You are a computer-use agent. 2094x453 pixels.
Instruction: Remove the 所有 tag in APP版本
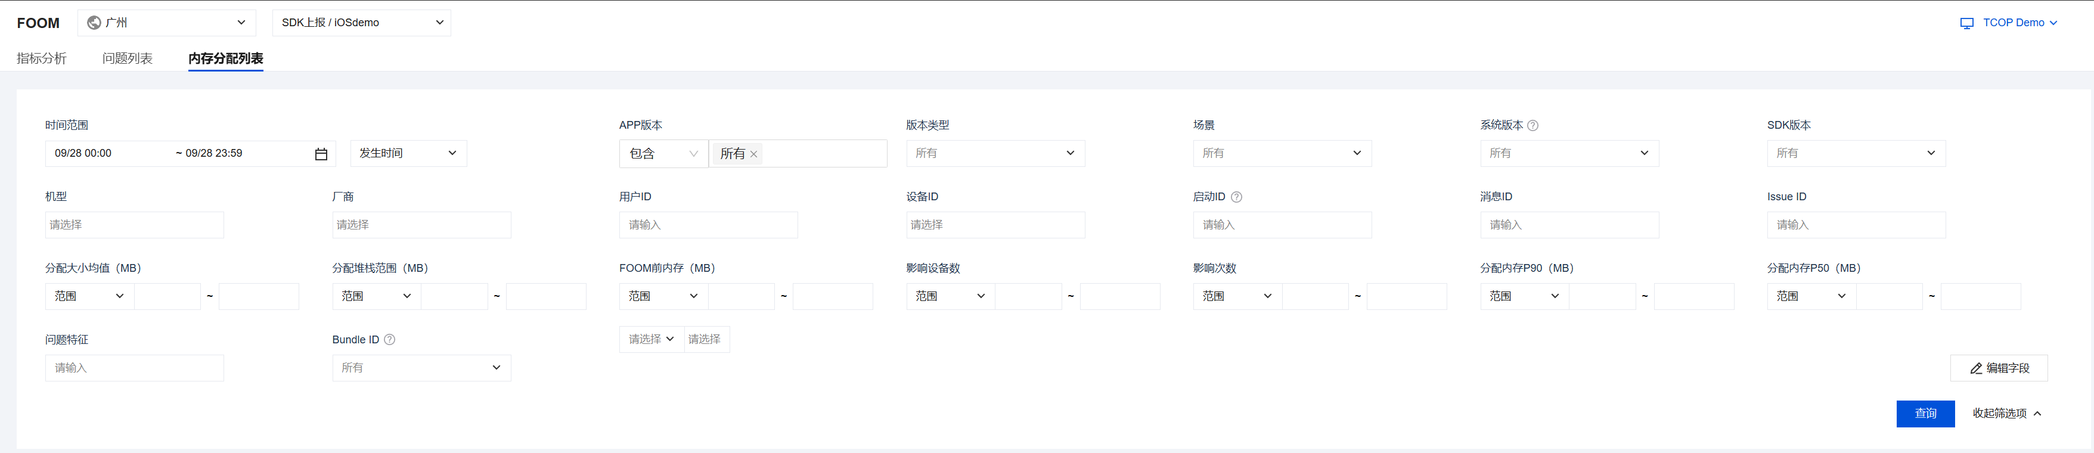(753, 154)
